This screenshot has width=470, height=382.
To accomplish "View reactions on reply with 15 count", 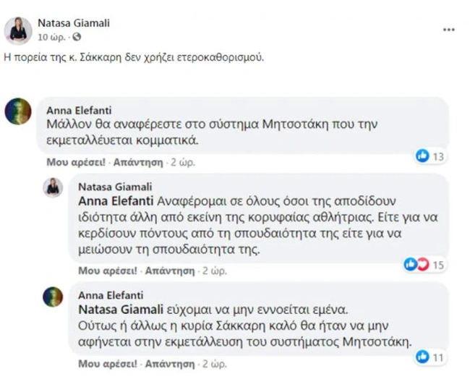I will click(416, 265).
